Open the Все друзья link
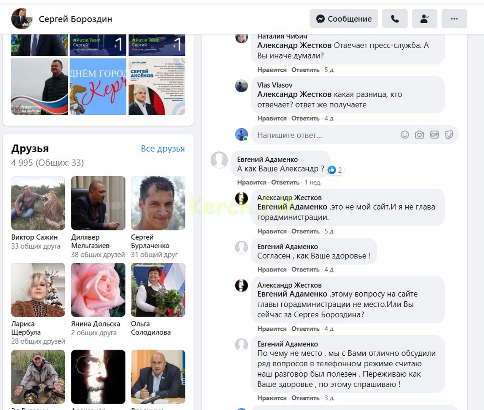 [x=163, y=148]
